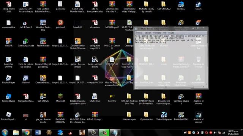
Task: Click the taskbar clock showing 08:39 p.m.
Action: tap(233, 133)
